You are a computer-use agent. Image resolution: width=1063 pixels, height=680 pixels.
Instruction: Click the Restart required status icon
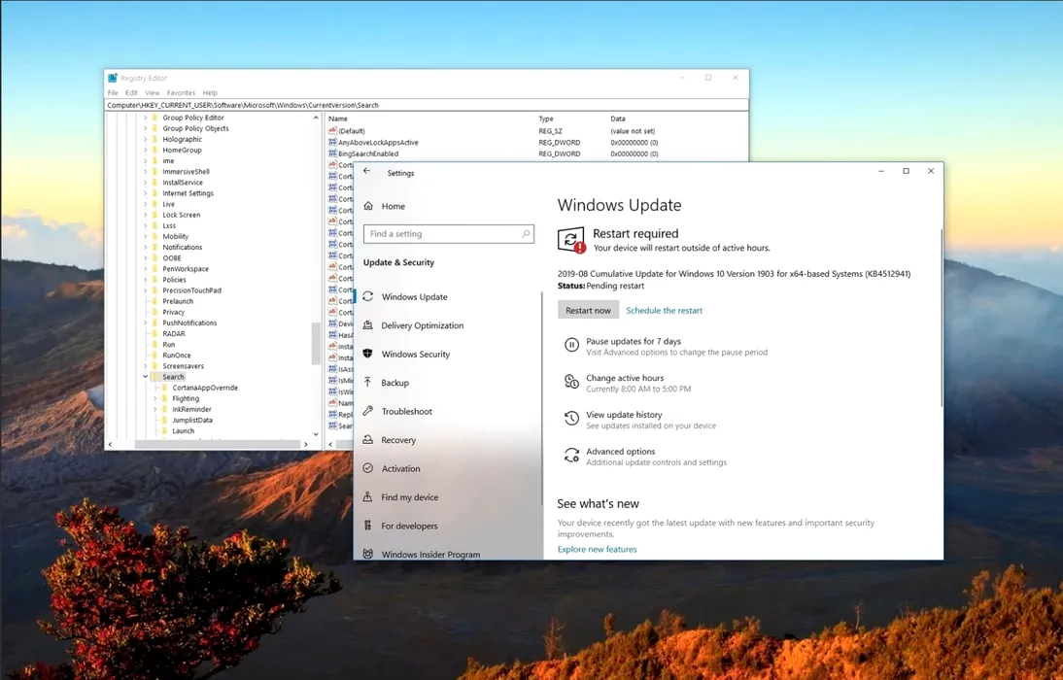(x=571, y=240)
